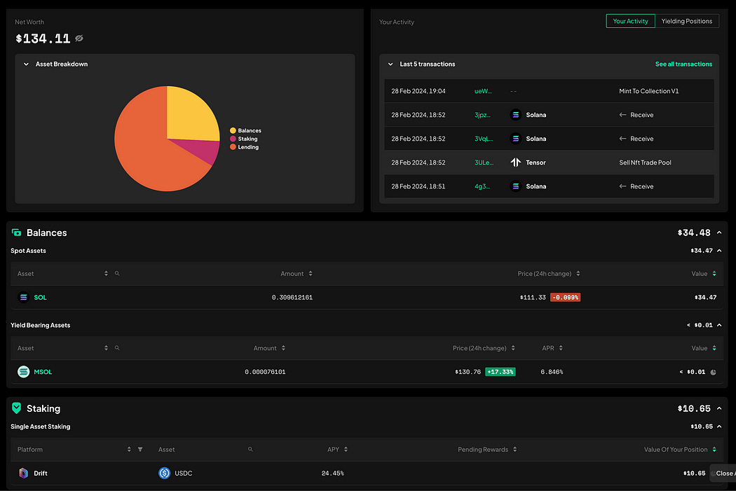Open transaction ueW... hash link

[x=483, y=91]
